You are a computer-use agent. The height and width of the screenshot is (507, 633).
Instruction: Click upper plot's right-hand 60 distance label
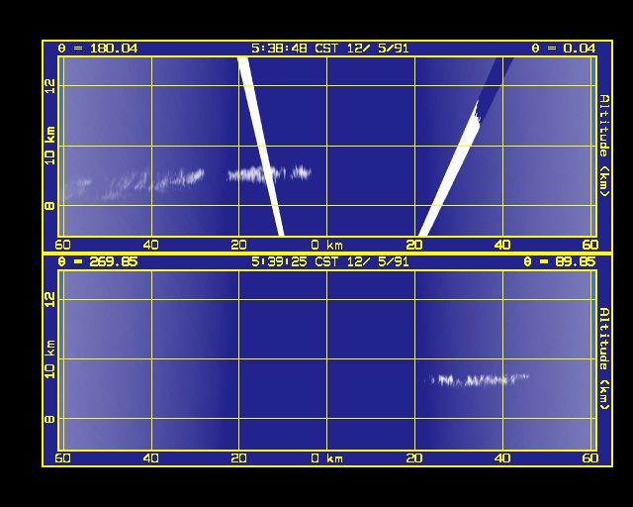(590, 245)
